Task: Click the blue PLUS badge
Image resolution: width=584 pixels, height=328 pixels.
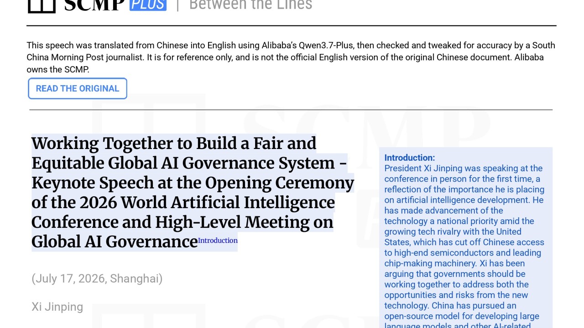Action: tap(148, 5)
